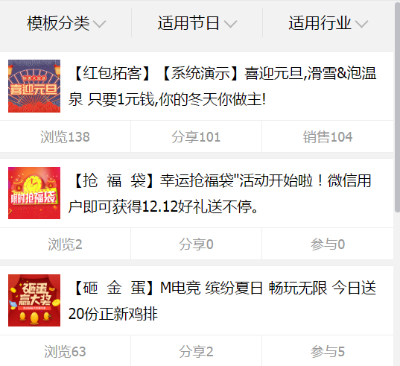Viewport: 400px width, 366px height.
Task: Click the chevron arrow beside 适用行业
Action: pos(361,24)
